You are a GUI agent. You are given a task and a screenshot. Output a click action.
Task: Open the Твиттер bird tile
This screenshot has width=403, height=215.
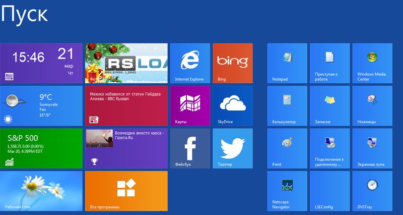click(233, 148)
